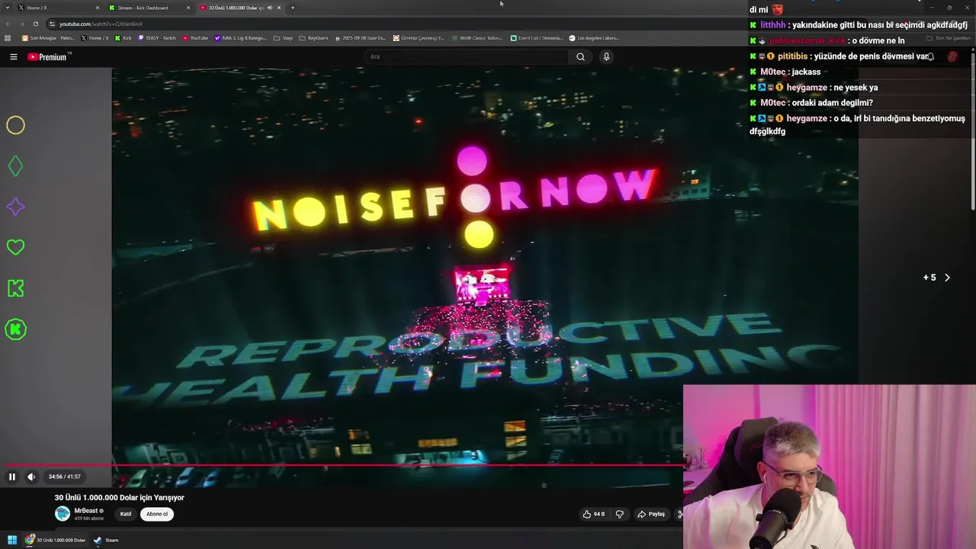Start voice search with microphone icon
Image resolution: width=976 pixels, height=549 pixels.
coord(606,56)
